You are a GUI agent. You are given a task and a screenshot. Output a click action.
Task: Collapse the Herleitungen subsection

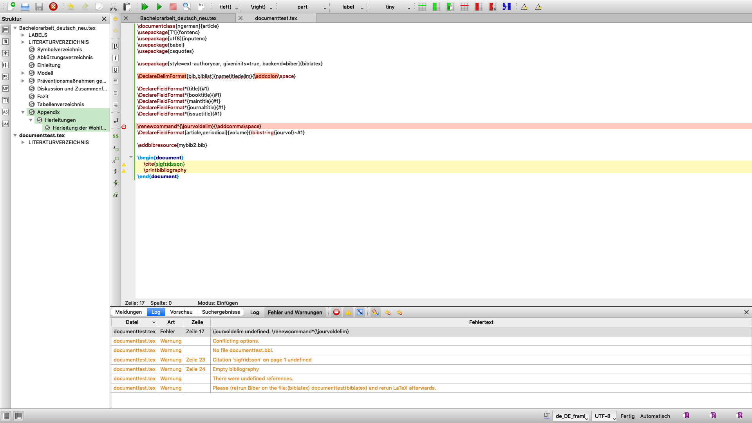pos(31,120)
